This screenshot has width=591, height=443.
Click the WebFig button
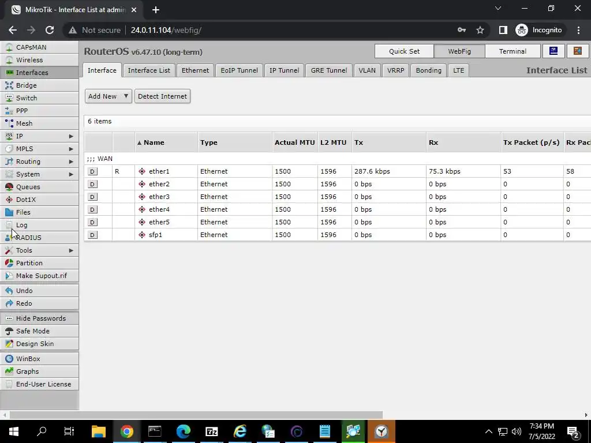(459, 51)
